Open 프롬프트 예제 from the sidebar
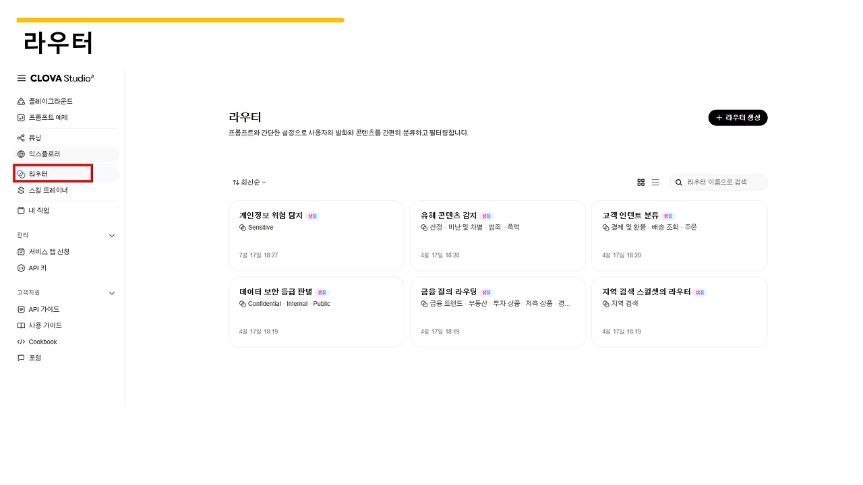The height and width of the screenshot is (485, 863). click(x=49, y=117)
